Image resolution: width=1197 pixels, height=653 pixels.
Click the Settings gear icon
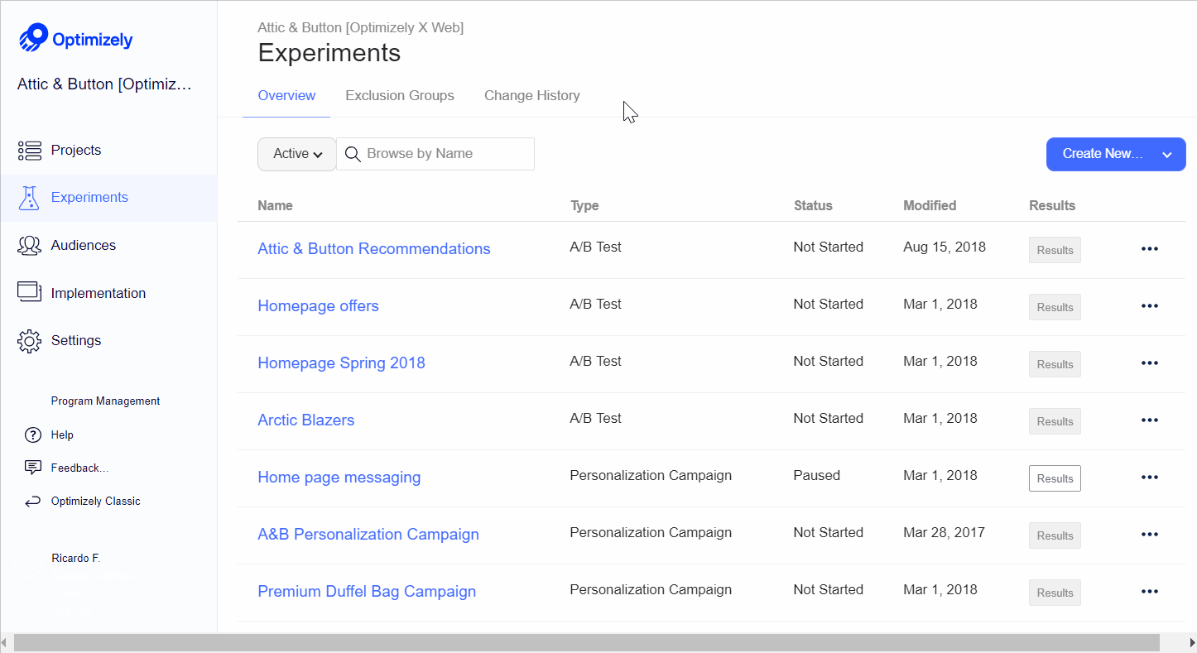tap(30, 341)
